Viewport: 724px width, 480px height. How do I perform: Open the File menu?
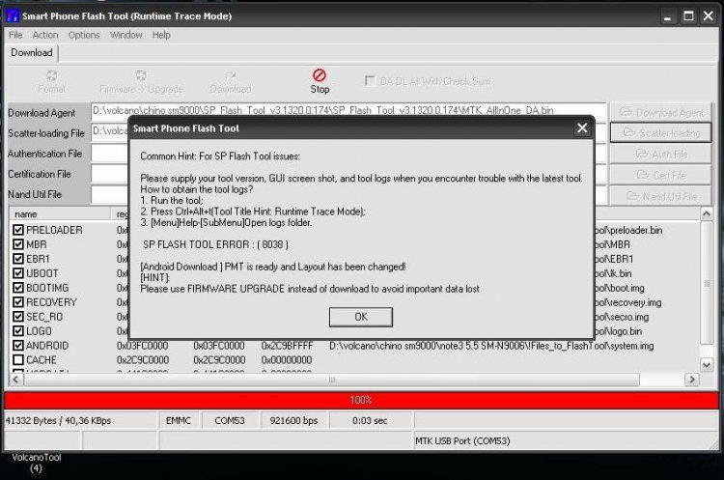15,35
